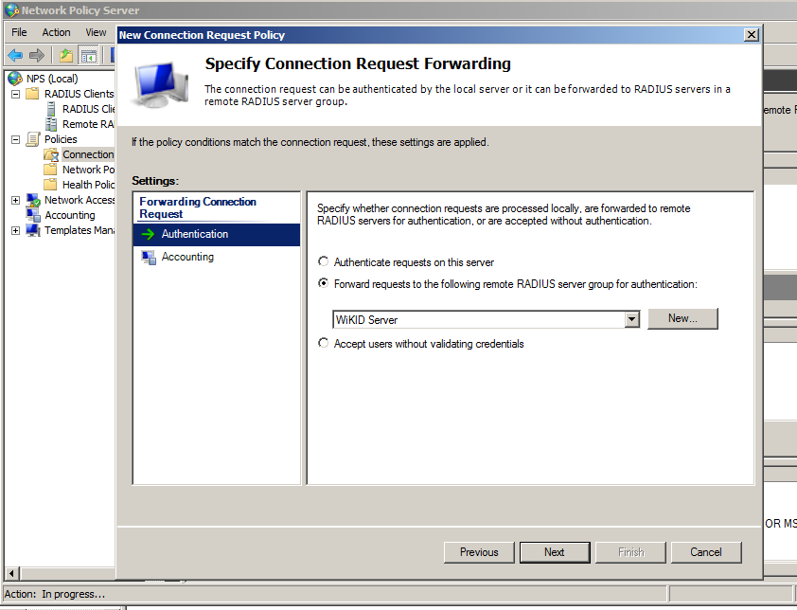The width and height of the screenshot is (797, 610).
Task: Click the New button for RADIUS groups
Action: tap(682, 318)
